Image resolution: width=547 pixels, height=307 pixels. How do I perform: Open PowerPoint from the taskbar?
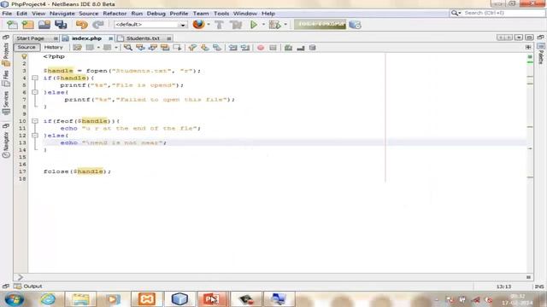[212, 299]
